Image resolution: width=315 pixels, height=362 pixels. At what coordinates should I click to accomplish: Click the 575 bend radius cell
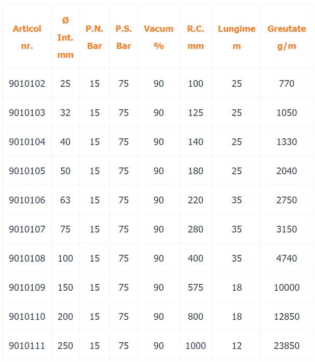[196, 288]
